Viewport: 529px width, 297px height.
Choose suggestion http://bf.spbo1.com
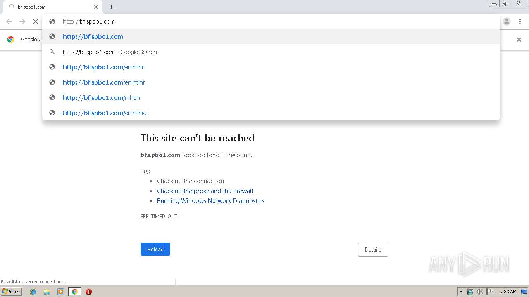pos(271,37)
